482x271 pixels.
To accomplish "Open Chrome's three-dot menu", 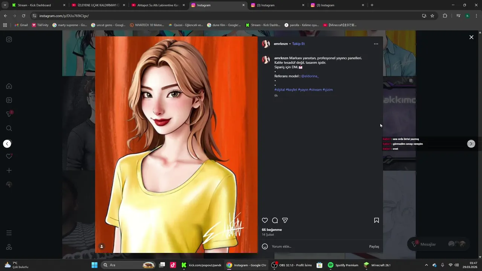I will coord(476,16).
